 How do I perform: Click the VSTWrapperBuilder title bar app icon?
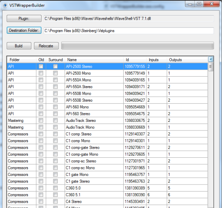point(5,5)
